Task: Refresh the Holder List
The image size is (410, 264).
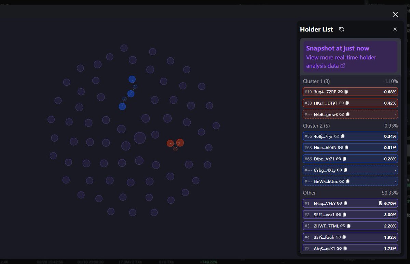Action: 341,29
